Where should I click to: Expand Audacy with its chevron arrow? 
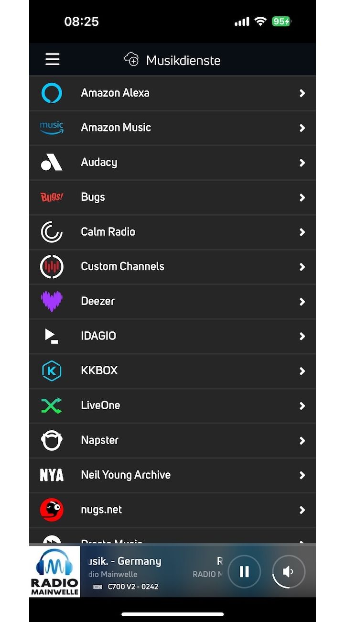(x=302, y=163)
